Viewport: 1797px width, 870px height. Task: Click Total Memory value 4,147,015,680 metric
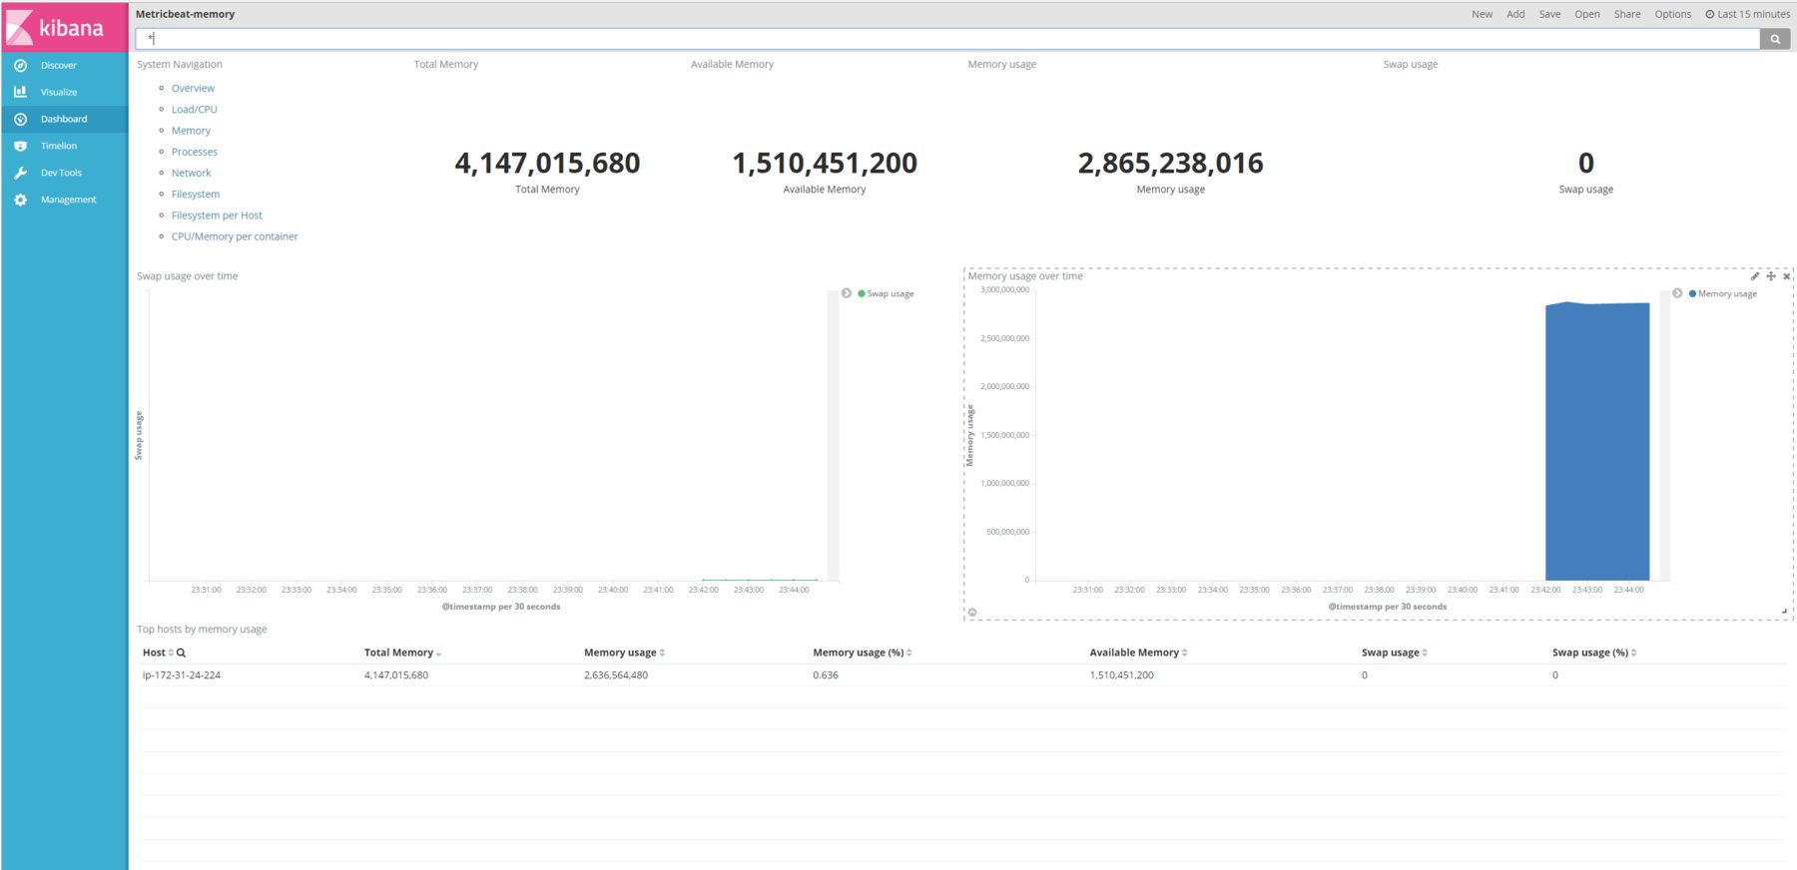pyautogui.click(x=547, y=163)
